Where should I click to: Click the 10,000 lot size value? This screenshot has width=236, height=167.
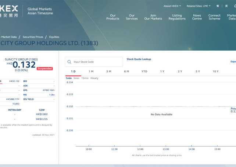point(16,104)
